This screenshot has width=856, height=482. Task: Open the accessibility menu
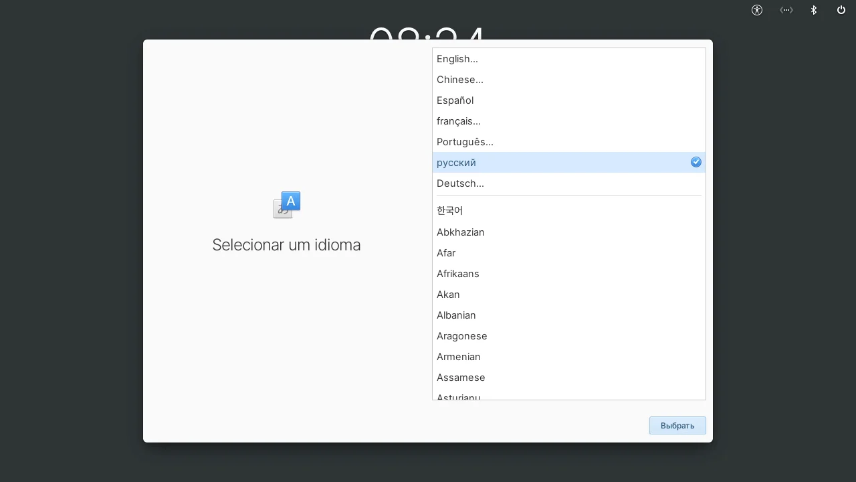pos(756,10)
